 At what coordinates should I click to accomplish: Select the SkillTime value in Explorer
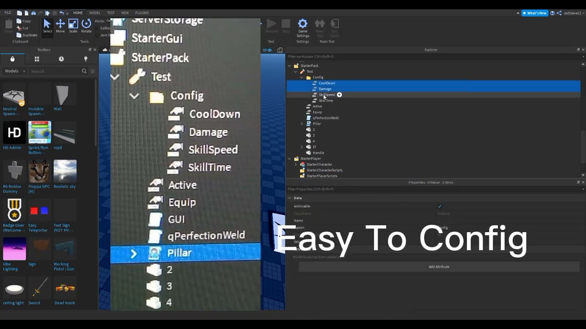click(x=326, y=101)
